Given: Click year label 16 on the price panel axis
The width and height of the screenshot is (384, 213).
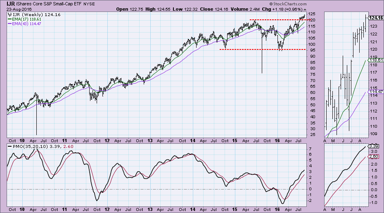Looking at the screenshot, I should point(277,141).
